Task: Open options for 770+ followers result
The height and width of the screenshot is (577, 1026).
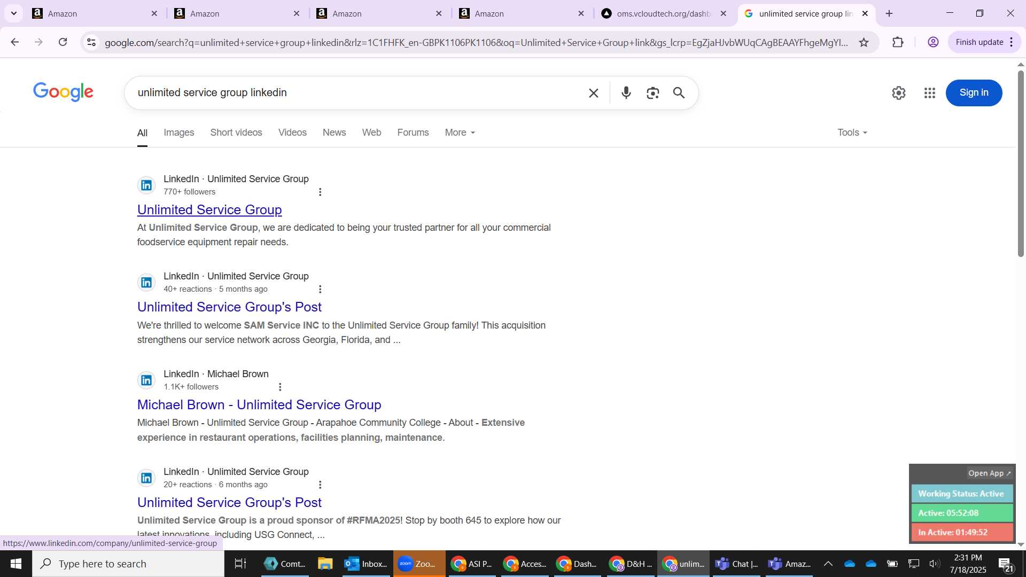Action: click(320, 192)
